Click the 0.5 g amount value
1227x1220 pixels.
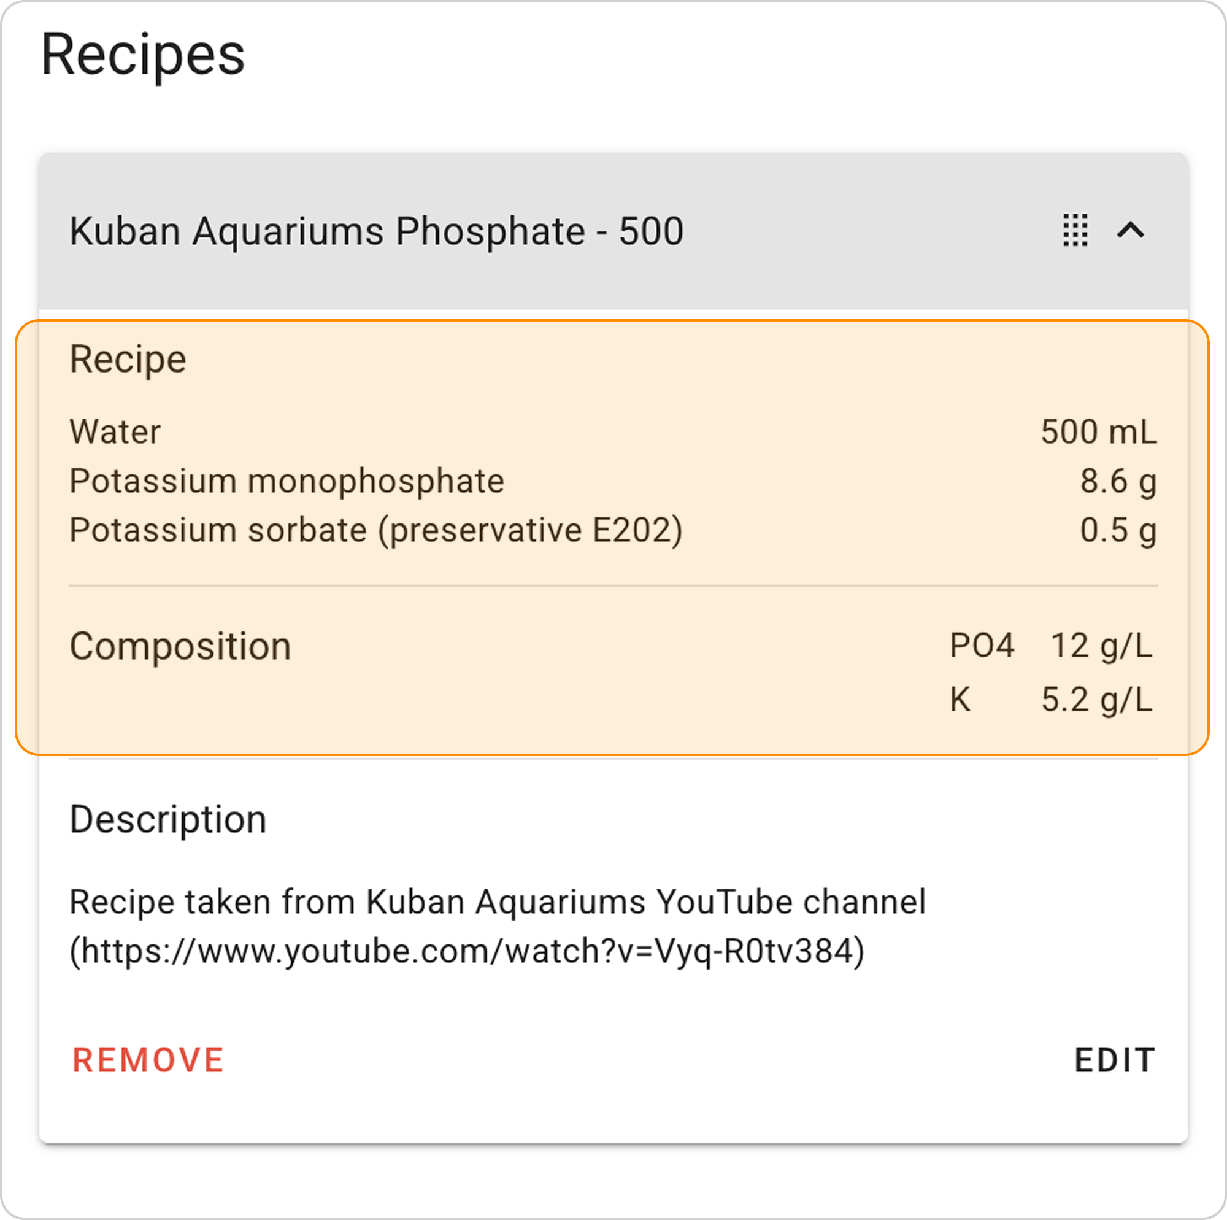1118,530
